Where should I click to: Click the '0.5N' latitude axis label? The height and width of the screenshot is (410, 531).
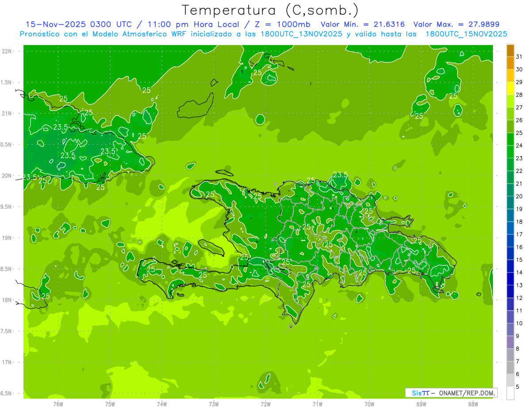coord(7,145)
